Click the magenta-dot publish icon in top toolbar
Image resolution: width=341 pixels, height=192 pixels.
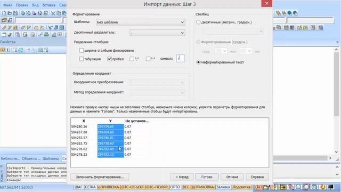click(x=34, y=13)
